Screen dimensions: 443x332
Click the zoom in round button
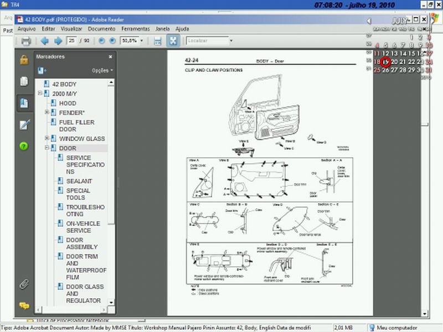[112, 41]
